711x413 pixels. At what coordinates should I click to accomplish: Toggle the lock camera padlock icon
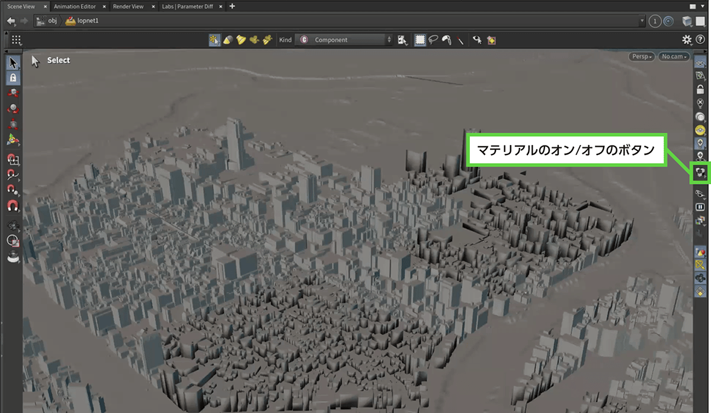click(x=700, y=89)
